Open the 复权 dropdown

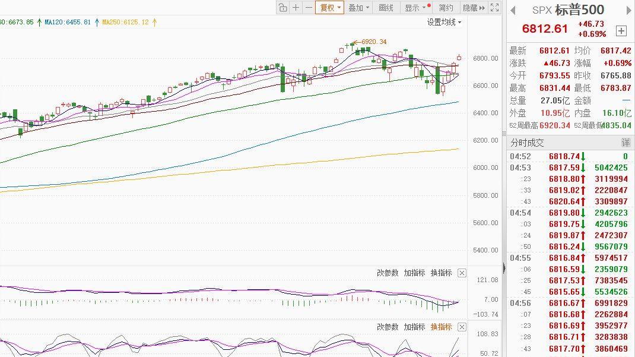pyautogui.click(x=329, y=8)
